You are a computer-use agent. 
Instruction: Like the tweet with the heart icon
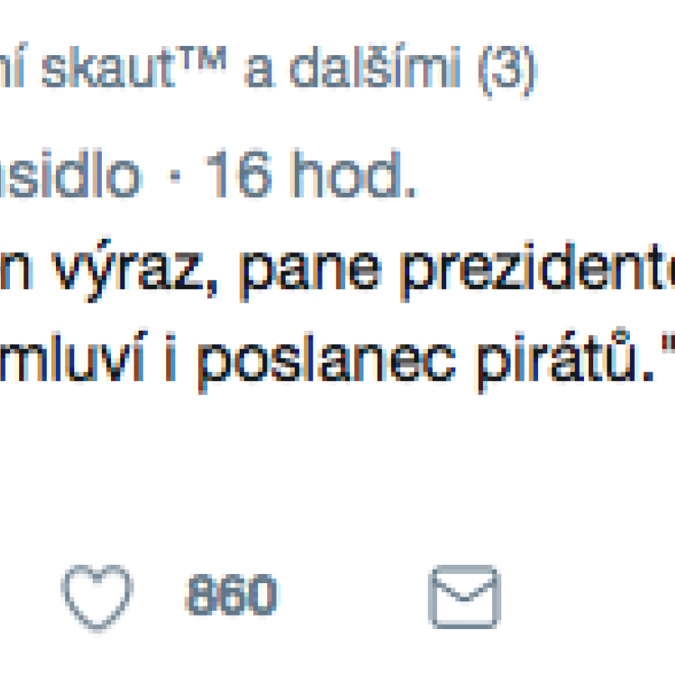point(97,598)
